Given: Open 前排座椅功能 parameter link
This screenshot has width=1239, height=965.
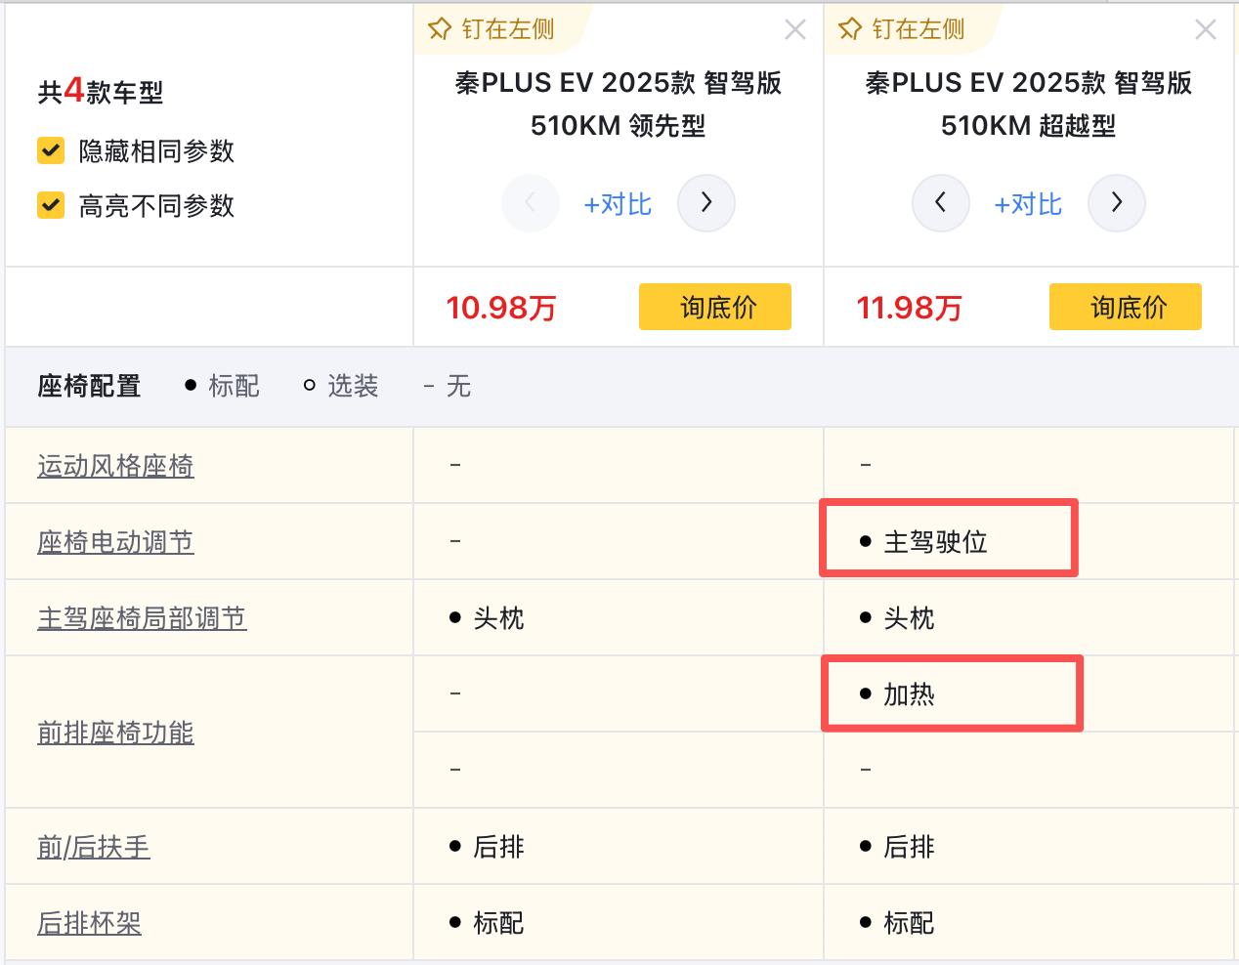Looking at the screenshot, I should point(115,733).
